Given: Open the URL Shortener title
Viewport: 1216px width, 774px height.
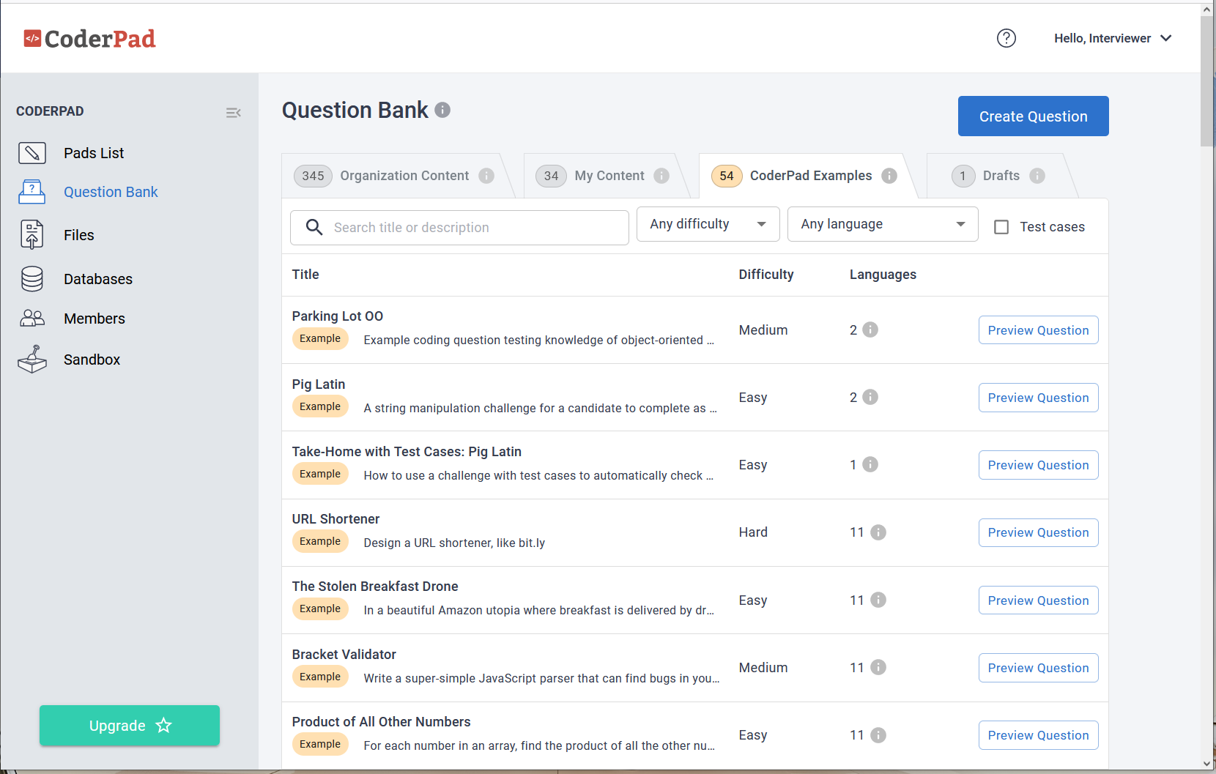Looking at the screenshot, I should [x=335, y=519].
